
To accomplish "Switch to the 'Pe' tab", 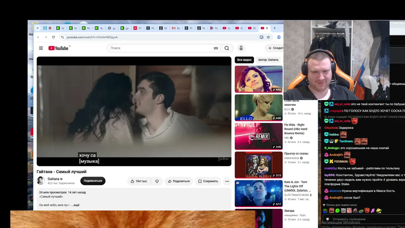I will pyautogui.click(x=214, y=28).
